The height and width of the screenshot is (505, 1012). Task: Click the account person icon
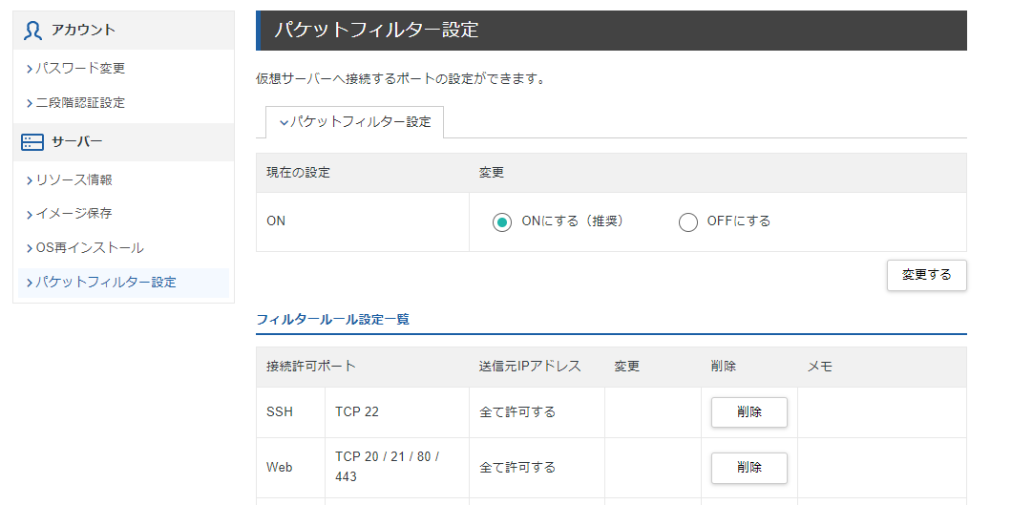(x=32, y=31)
